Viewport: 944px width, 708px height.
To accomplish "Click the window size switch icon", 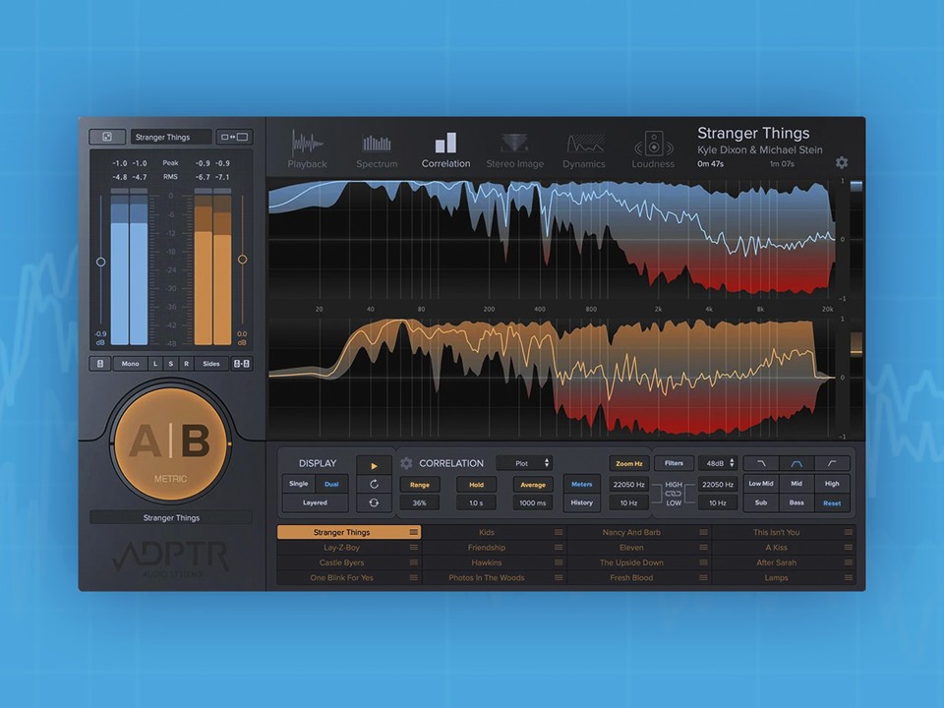I will (x=234, y=137).
